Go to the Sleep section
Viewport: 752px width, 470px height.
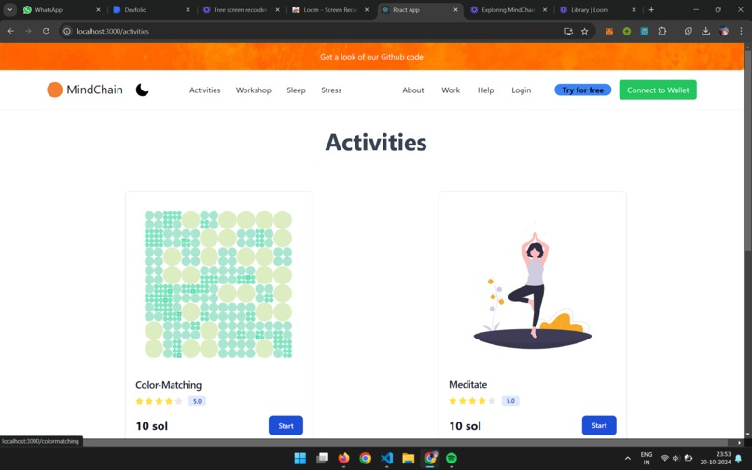296,90
